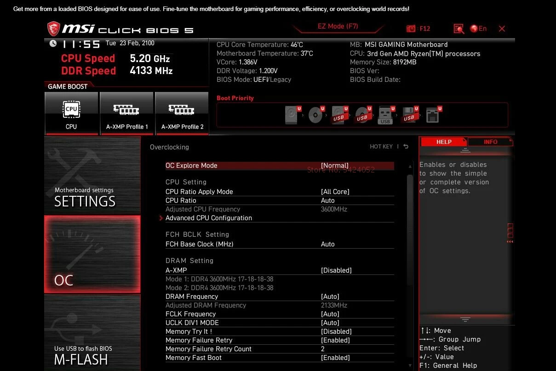
Task: Edit the CPU Ratio Auto value
Action: click(x=328, y=200)
